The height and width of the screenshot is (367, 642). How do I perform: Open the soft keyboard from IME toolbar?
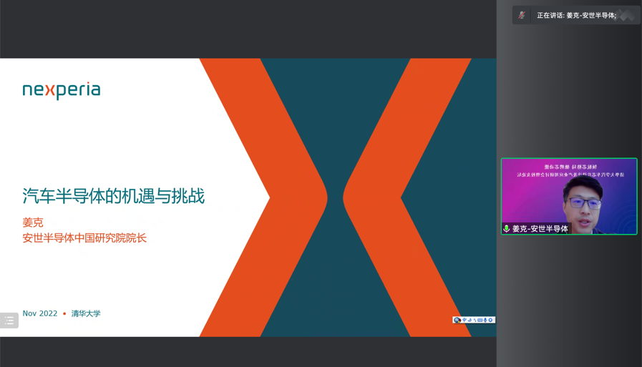(480, 320)
